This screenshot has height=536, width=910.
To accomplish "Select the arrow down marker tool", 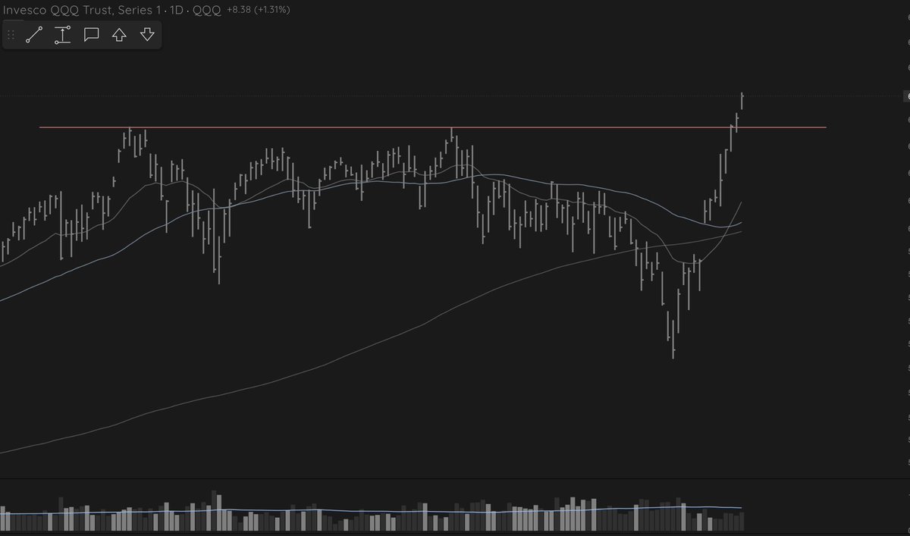I will click(147, 35).
